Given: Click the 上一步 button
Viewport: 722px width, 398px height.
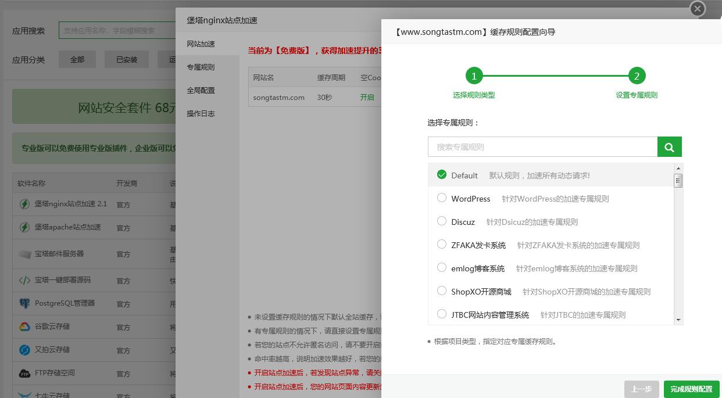Looking at the screenshot, I should point(641,389).
